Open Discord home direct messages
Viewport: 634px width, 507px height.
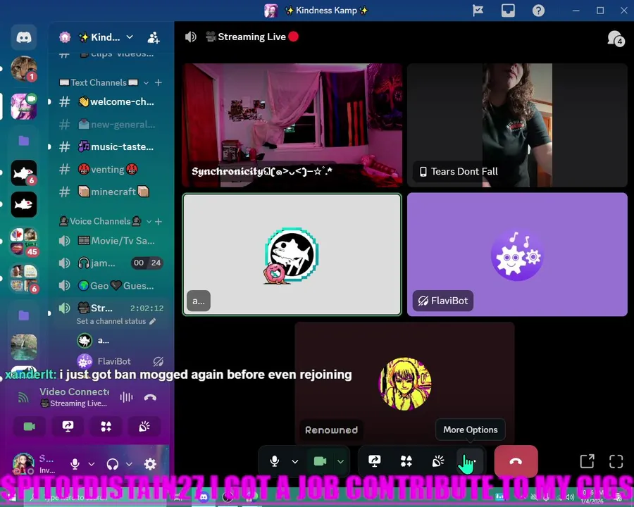[x=24, y=37]
